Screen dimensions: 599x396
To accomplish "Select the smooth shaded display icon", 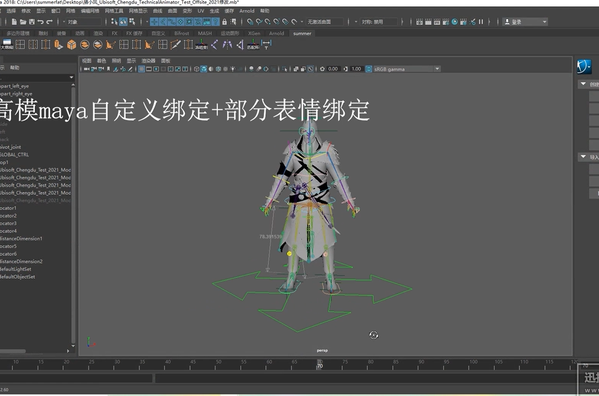I will click(x=204, y=70).
